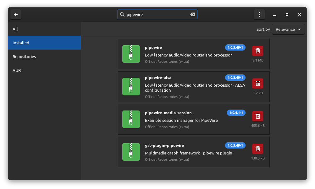Close the package manager window
315x189 pixels.
pyautogui.click(x=300, y=14)
